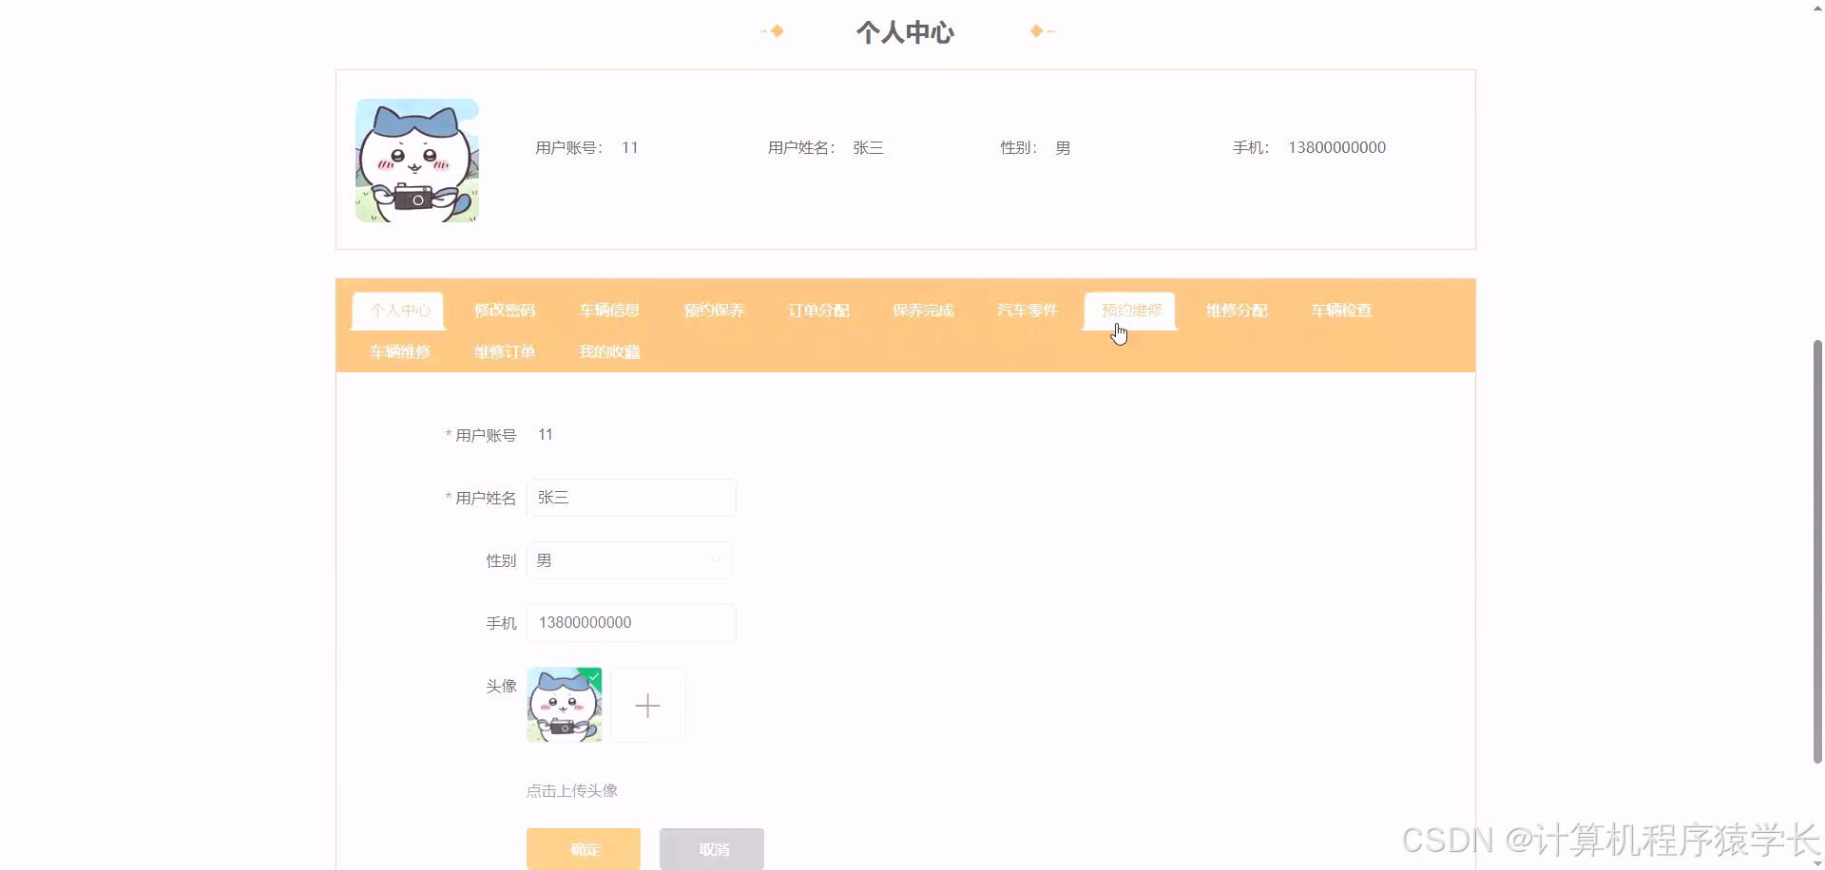Select the 预约维修 tab
1825x870 pixels.
(x=1131, y=310)
